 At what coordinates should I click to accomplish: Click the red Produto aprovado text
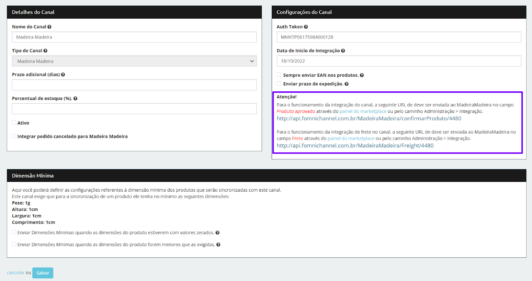point(296,111)
